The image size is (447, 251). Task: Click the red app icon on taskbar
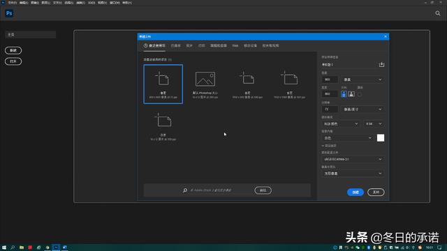tap(30, 248)
